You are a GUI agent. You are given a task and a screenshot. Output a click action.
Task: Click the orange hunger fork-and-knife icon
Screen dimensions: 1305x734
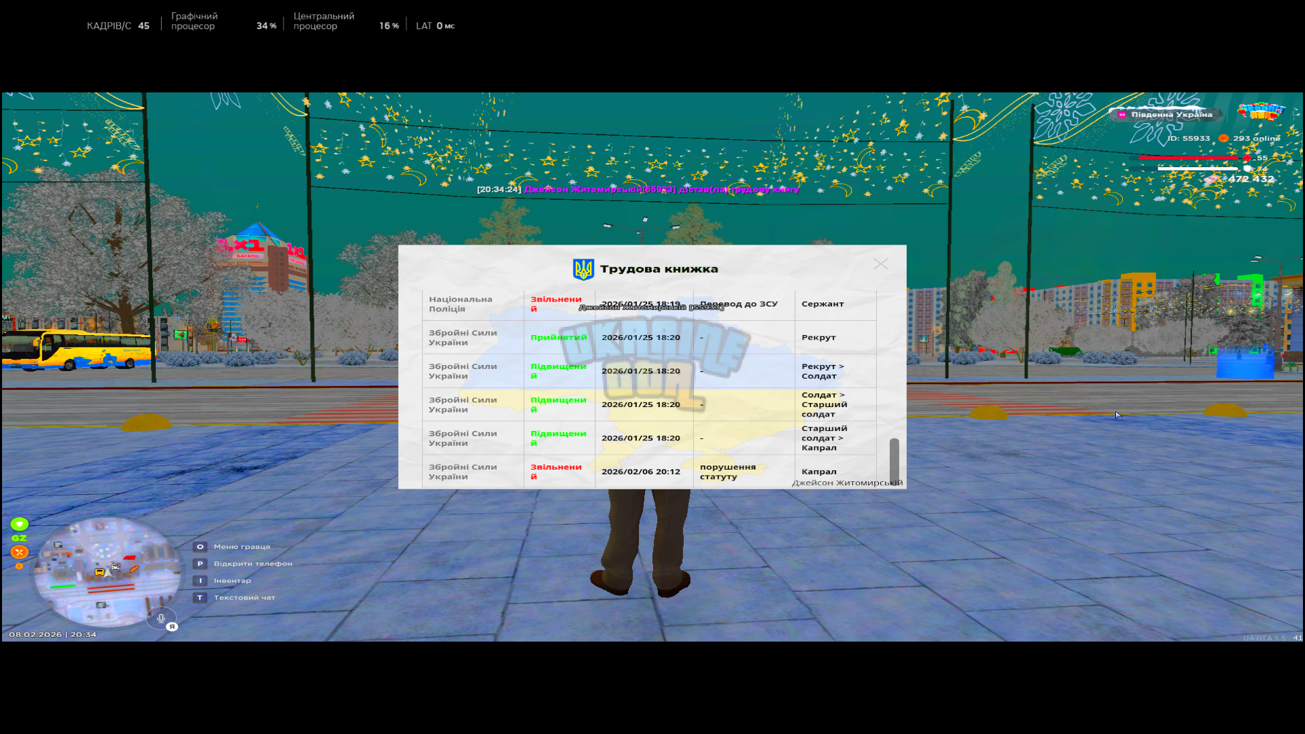tap(20, 552)
